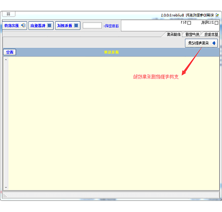Click the 退出软件 exit icon button
This screenshot has width=222, height=212.
(14, 26)
